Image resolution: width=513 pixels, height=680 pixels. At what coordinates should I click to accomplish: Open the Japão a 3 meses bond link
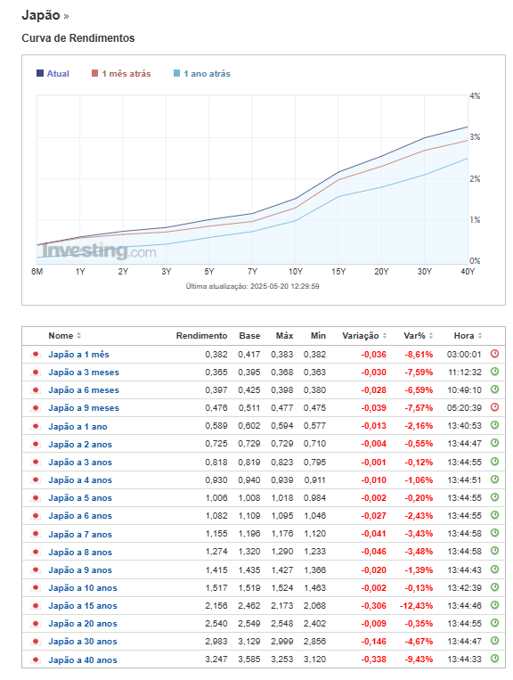pos(84,373)
